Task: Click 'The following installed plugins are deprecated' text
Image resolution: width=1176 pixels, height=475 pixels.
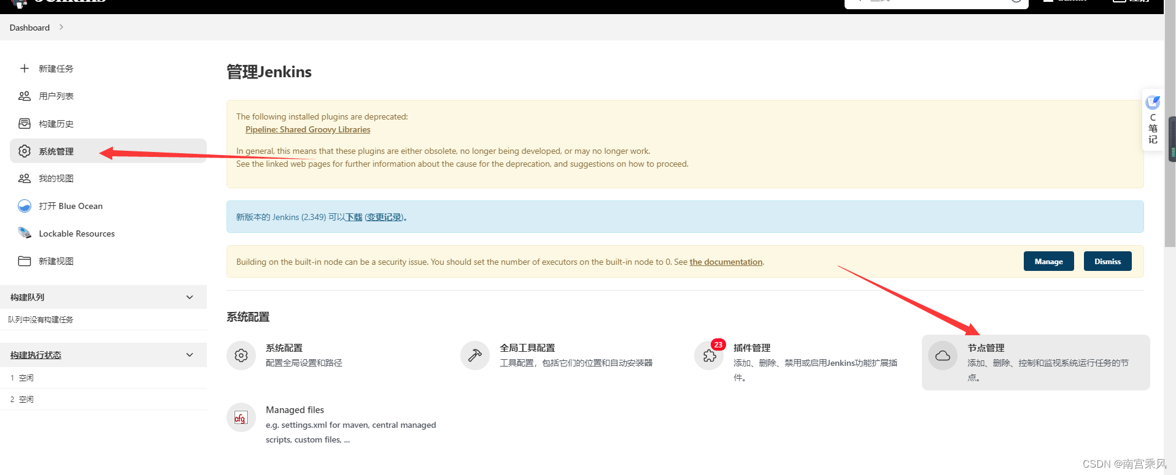Action: [322, 116]
